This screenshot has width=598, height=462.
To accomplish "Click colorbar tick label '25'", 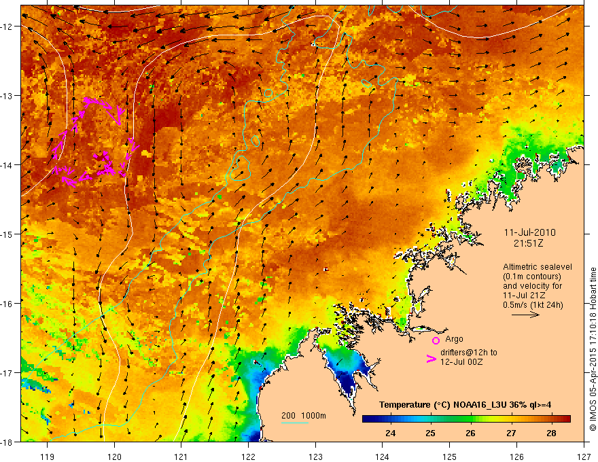I will point(431,433).
